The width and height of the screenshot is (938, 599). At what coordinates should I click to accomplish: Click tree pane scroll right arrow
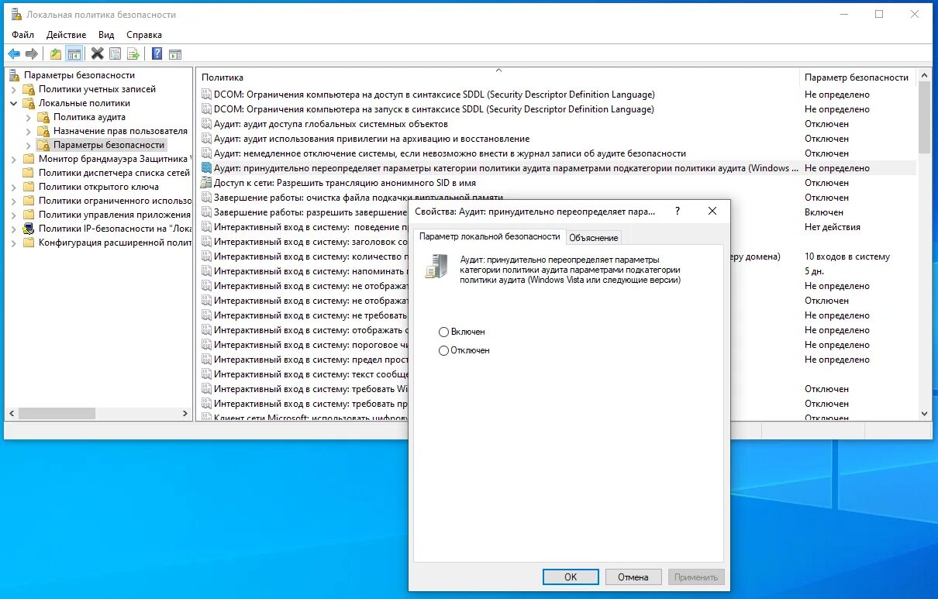(185, 414)
